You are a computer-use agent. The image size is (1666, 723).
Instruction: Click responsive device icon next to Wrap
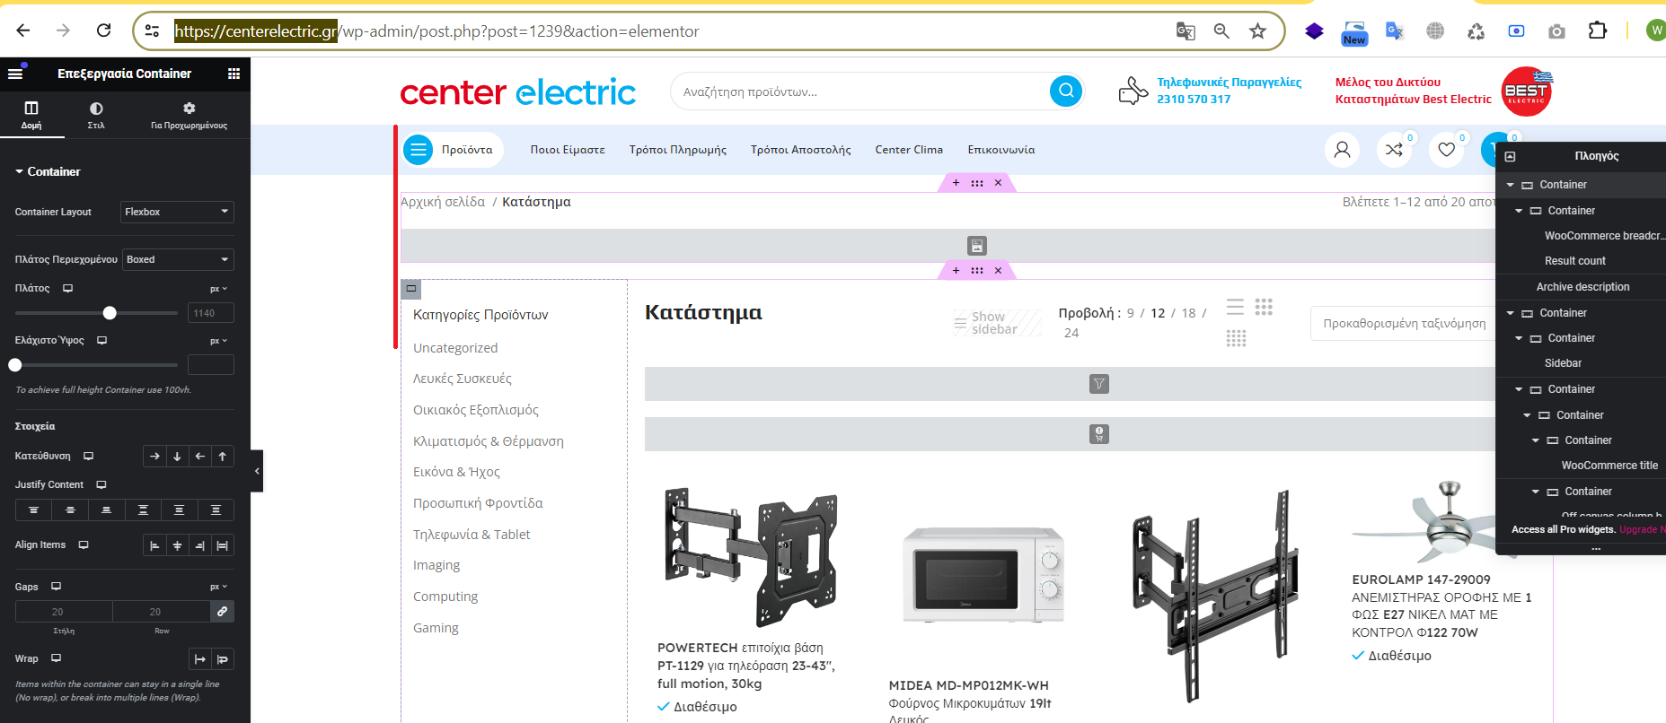point(56,658)
